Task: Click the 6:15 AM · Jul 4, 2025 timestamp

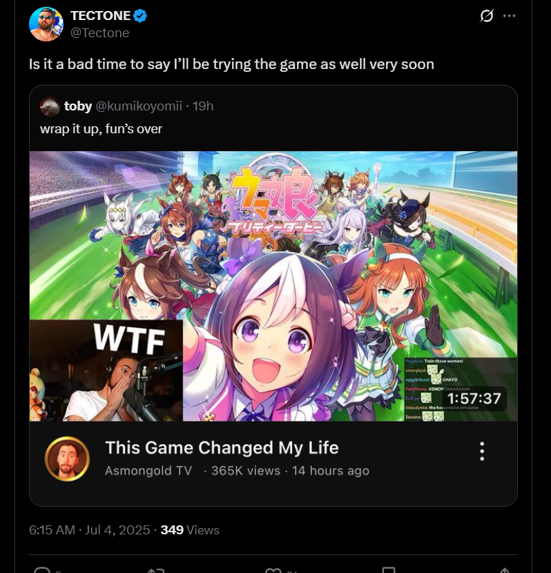Action: (x=90, y=530)
